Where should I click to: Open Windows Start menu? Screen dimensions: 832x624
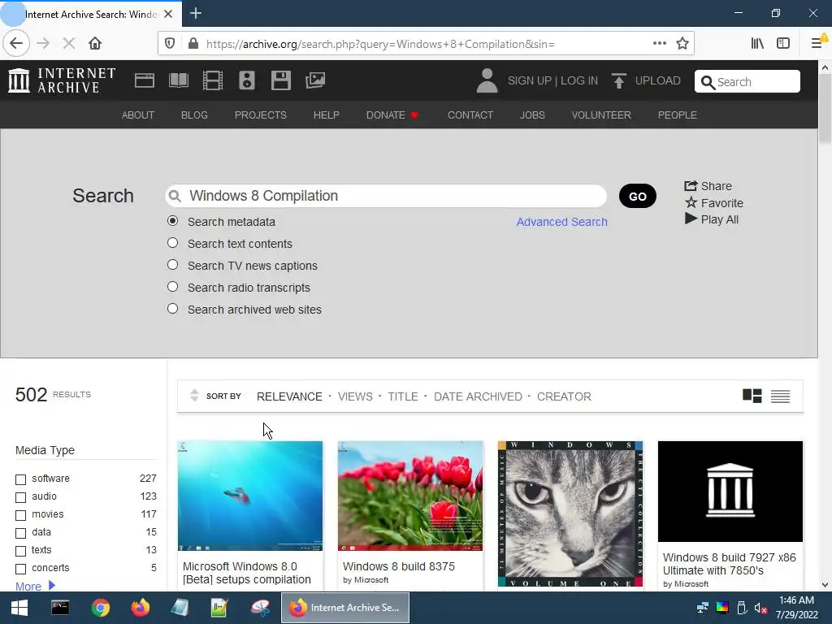point(19,608)
